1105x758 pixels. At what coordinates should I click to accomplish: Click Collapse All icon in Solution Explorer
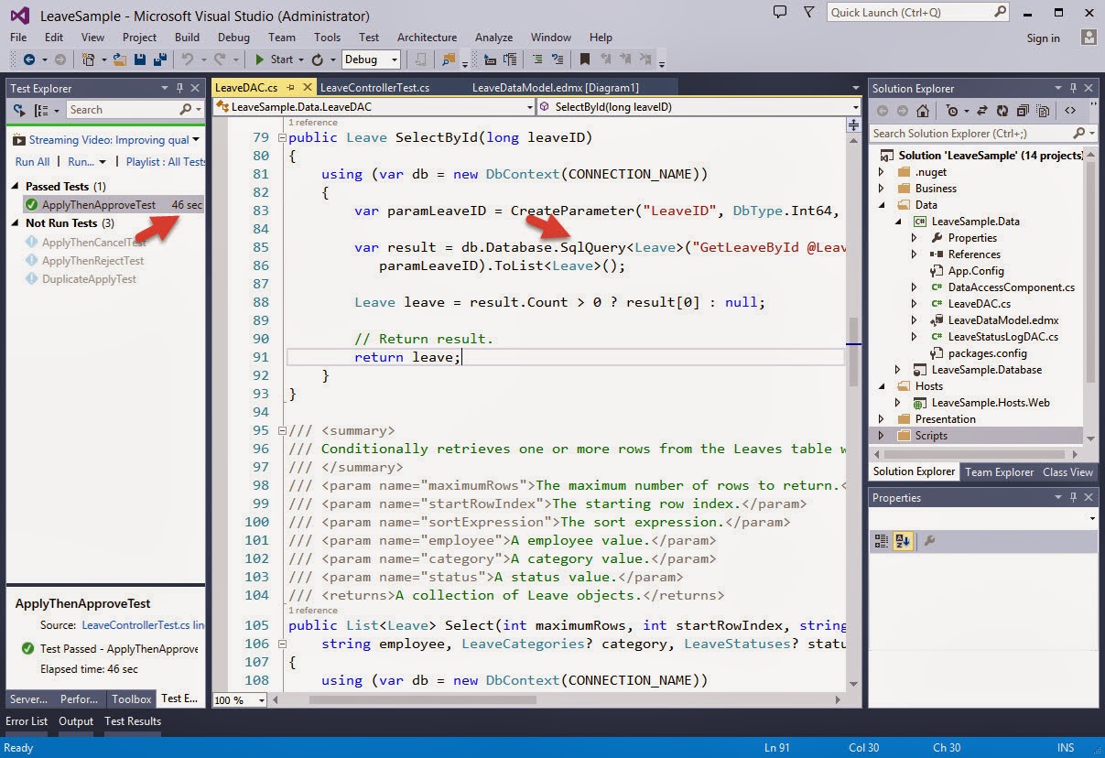click(1023, 111)
